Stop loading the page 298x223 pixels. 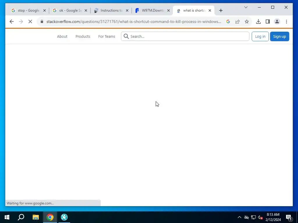(30, 21)
